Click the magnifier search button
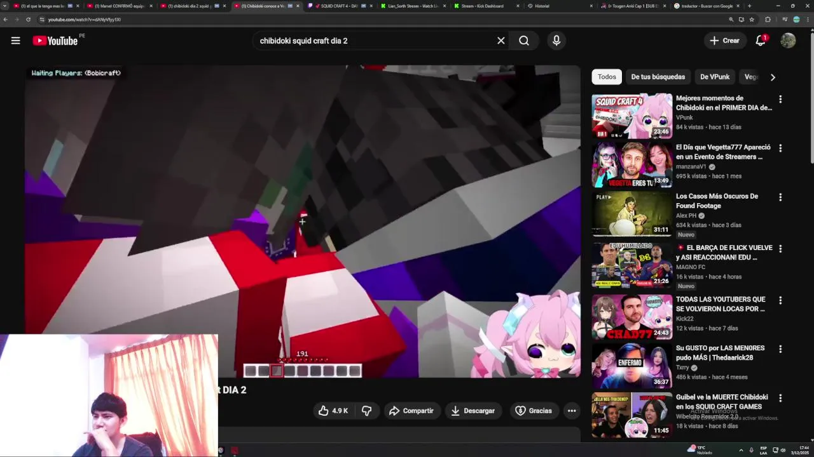 [524, 41]
